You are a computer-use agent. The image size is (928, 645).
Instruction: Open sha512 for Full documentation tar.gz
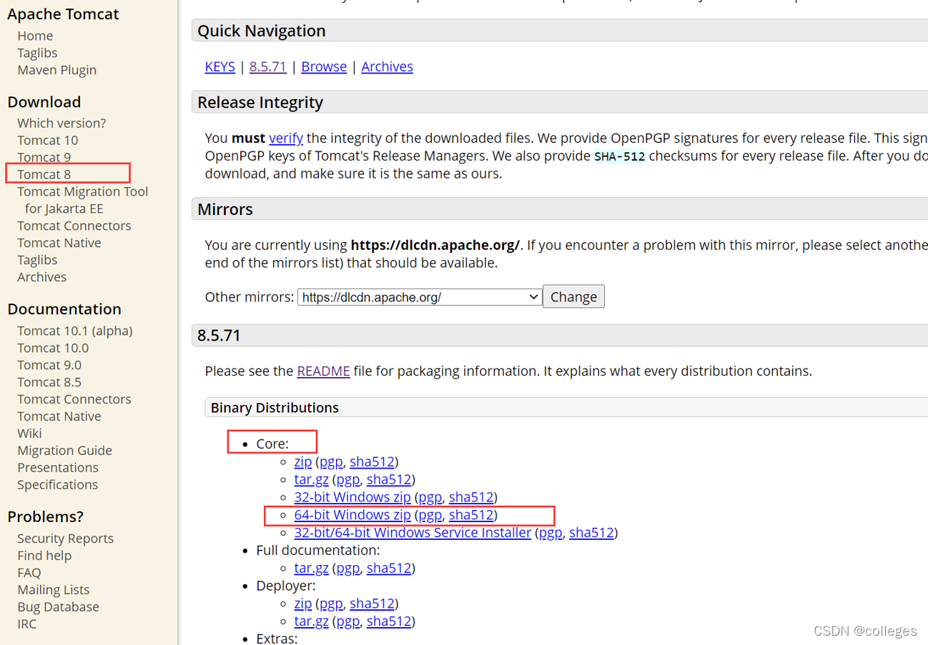tap(389, 569)
